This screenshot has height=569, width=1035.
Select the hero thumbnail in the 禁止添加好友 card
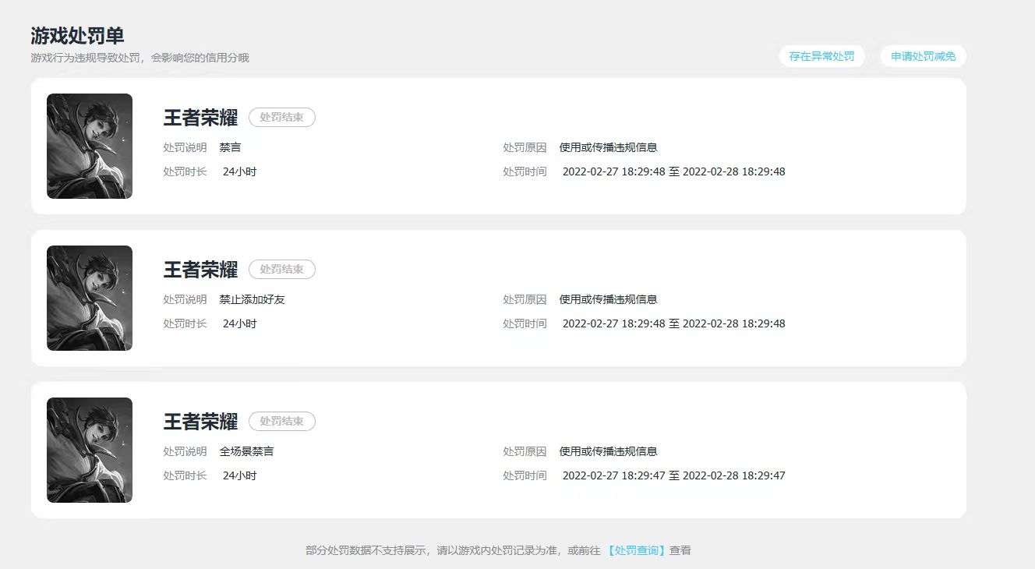coord(90,298)
